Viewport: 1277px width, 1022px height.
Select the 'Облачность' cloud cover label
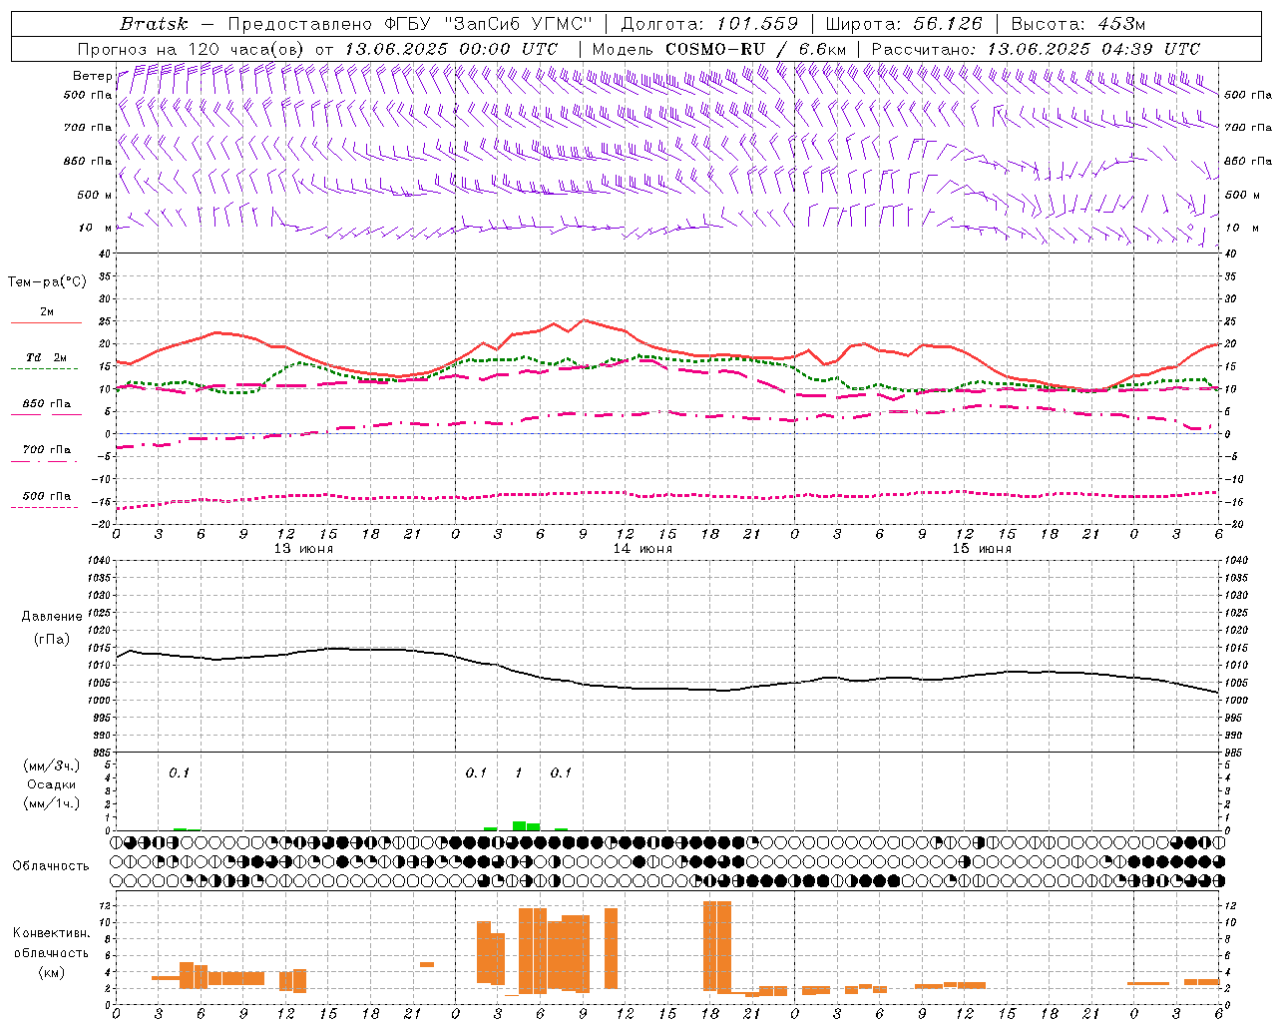click(51, 866)
